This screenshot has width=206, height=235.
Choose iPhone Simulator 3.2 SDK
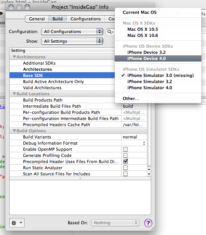pyautogui.click(x=158, y=82)
